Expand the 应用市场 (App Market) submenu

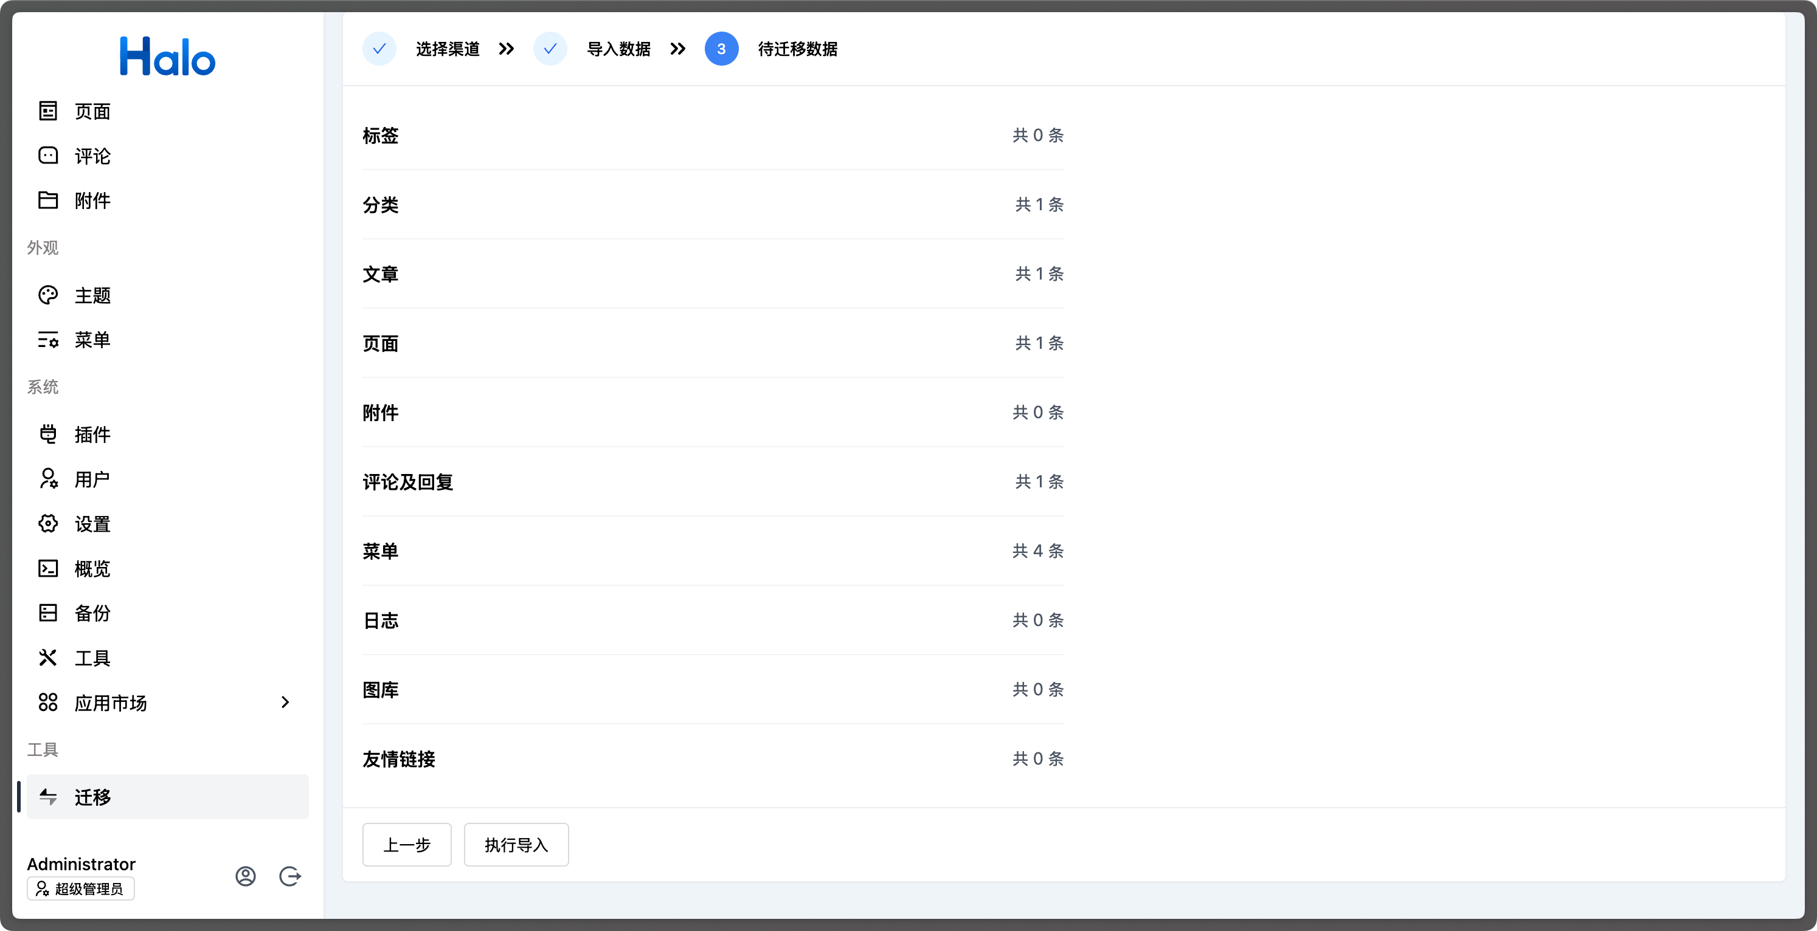click(x=285, y=702)
